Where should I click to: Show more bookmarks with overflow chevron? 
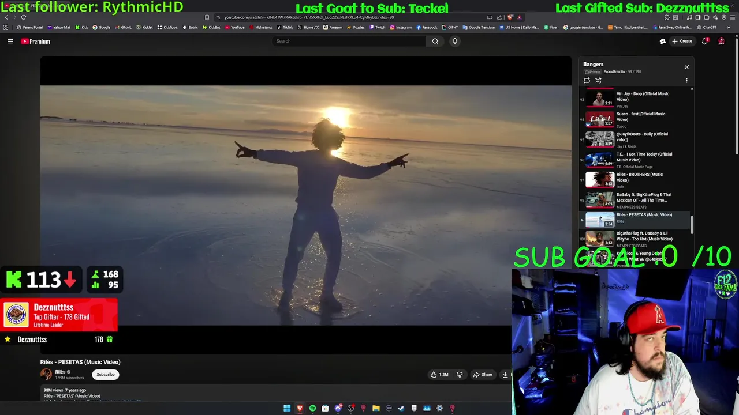click(728, 27)
